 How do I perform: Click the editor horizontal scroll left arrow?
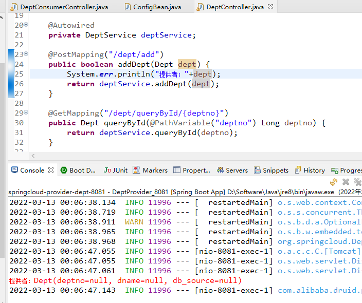point(33,156)
